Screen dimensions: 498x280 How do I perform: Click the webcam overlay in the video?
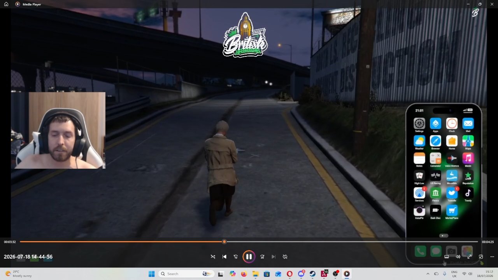[58, 130]
